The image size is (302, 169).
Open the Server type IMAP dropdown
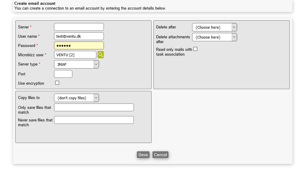click(x=76, y=64)
